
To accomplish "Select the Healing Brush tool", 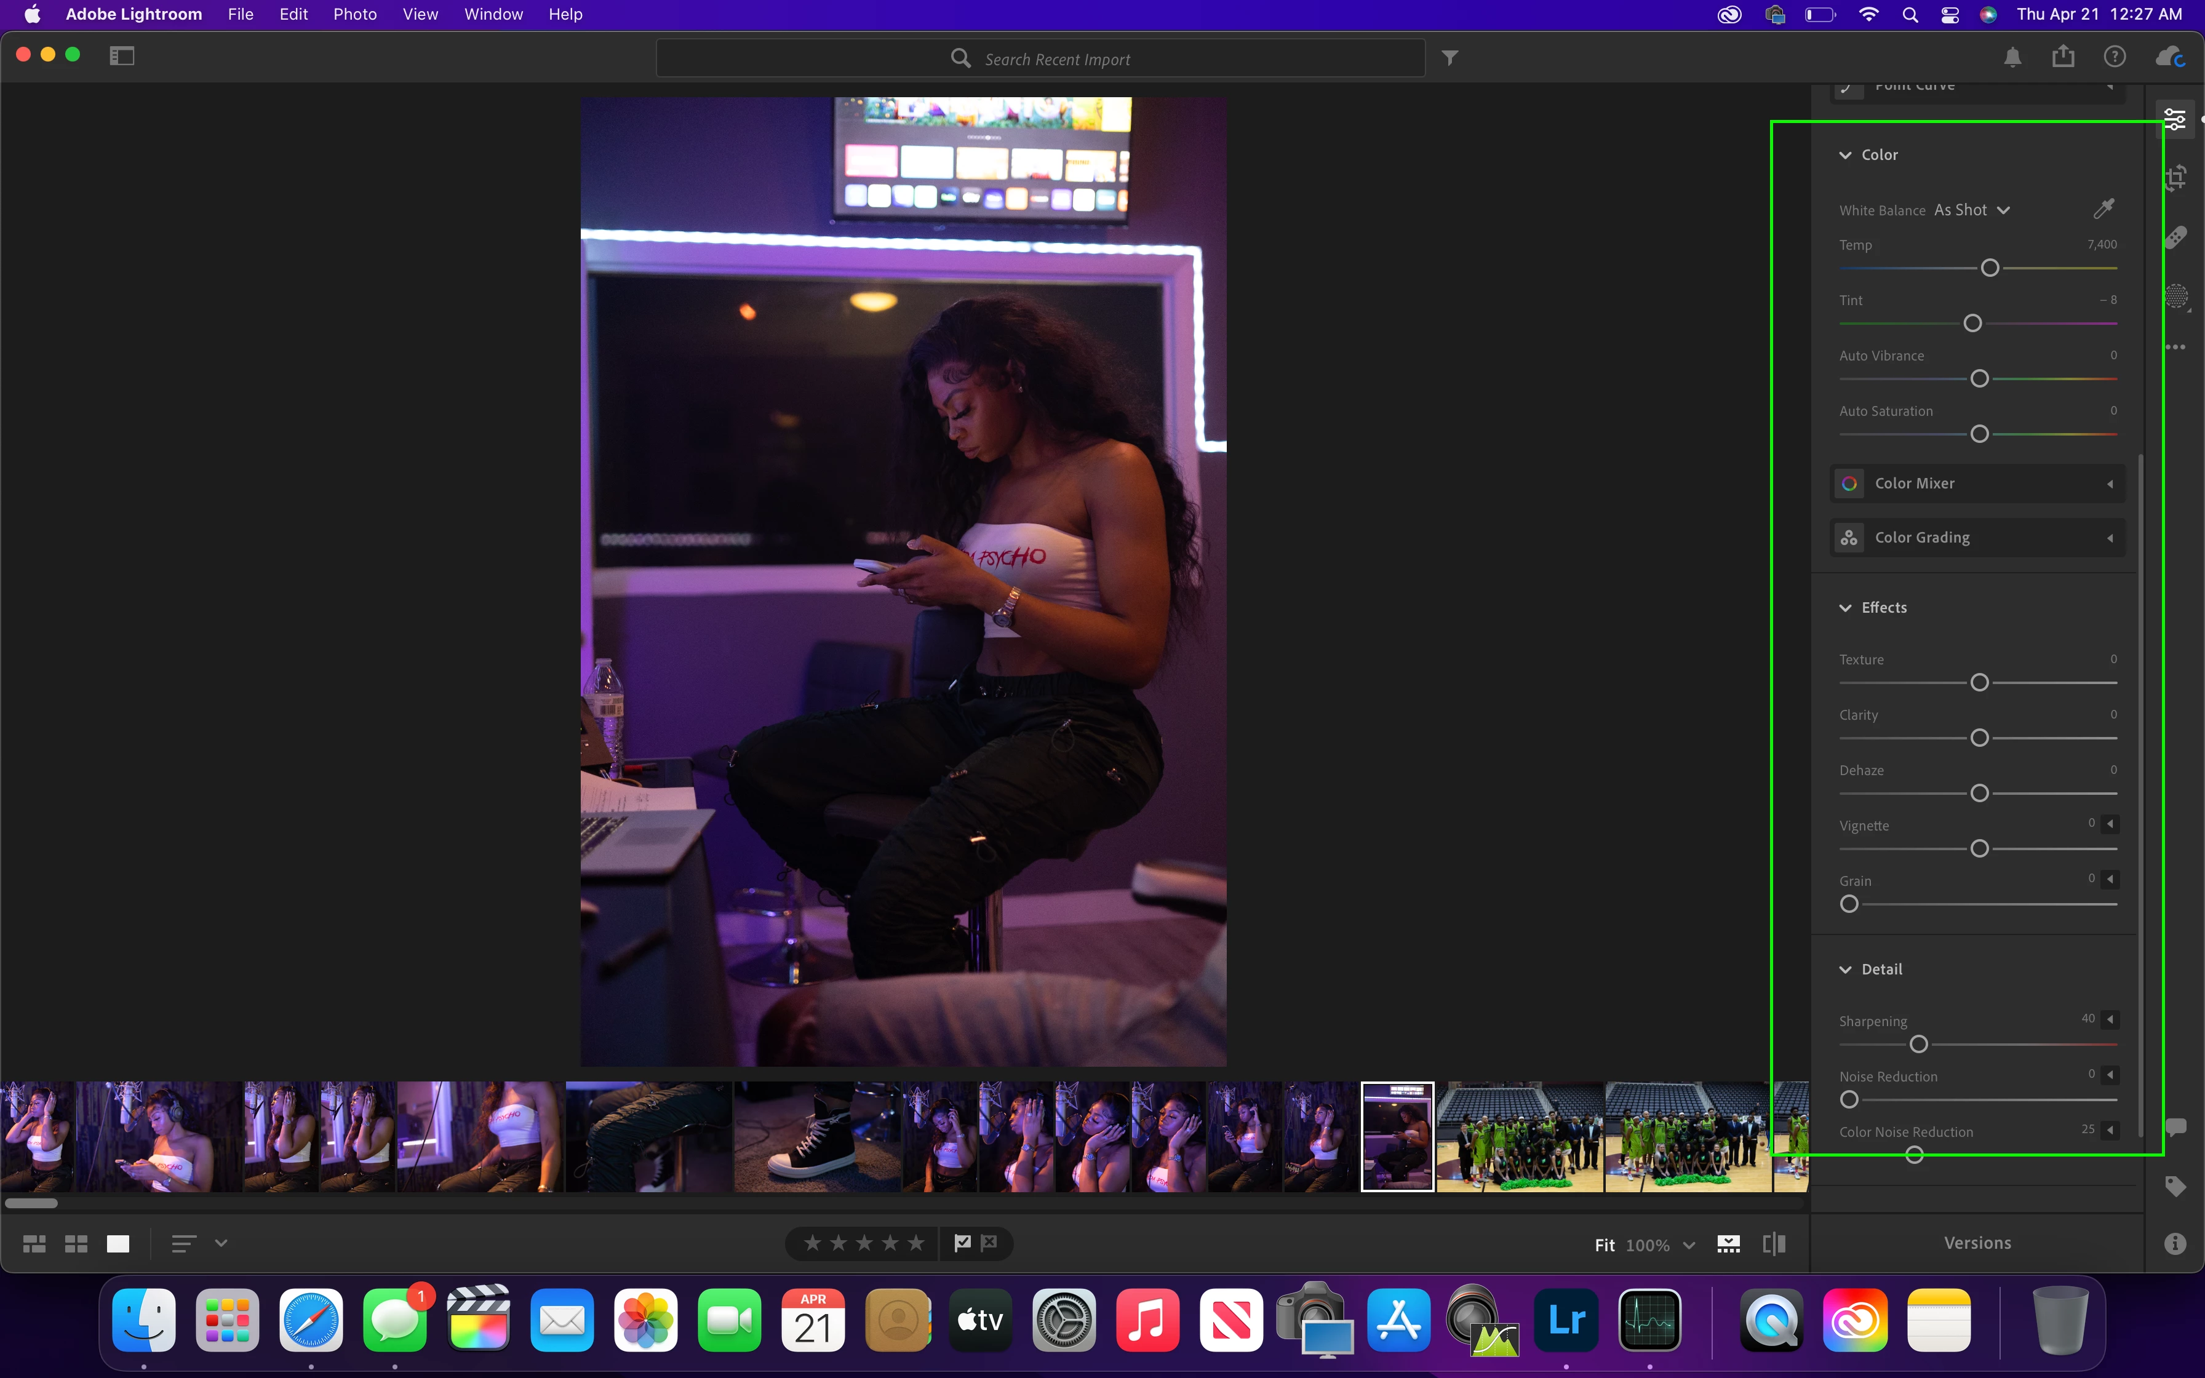I will tap(2176, 237).
